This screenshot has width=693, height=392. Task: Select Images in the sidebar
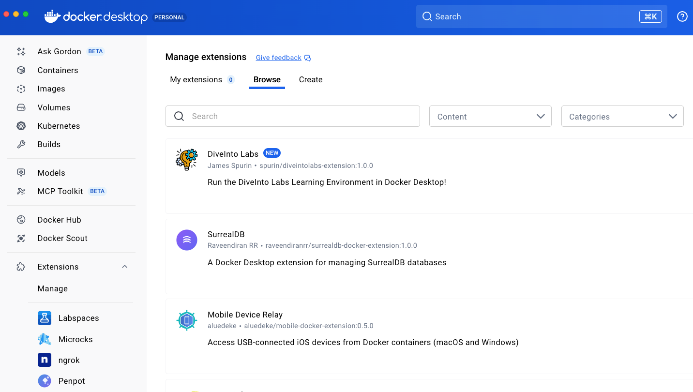click(x=51, y=89)
